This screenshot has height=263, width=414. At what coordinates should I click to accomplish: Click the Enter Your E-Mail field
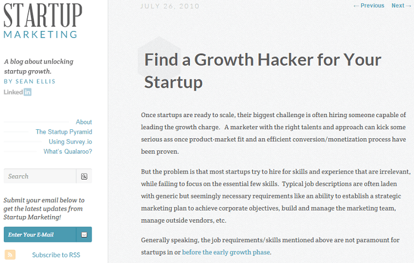[x=40, y=234]
